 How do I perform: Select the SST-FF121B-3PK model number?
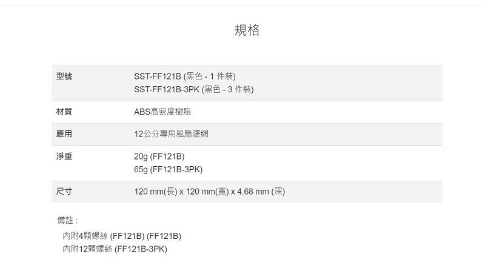click(166, 90)
